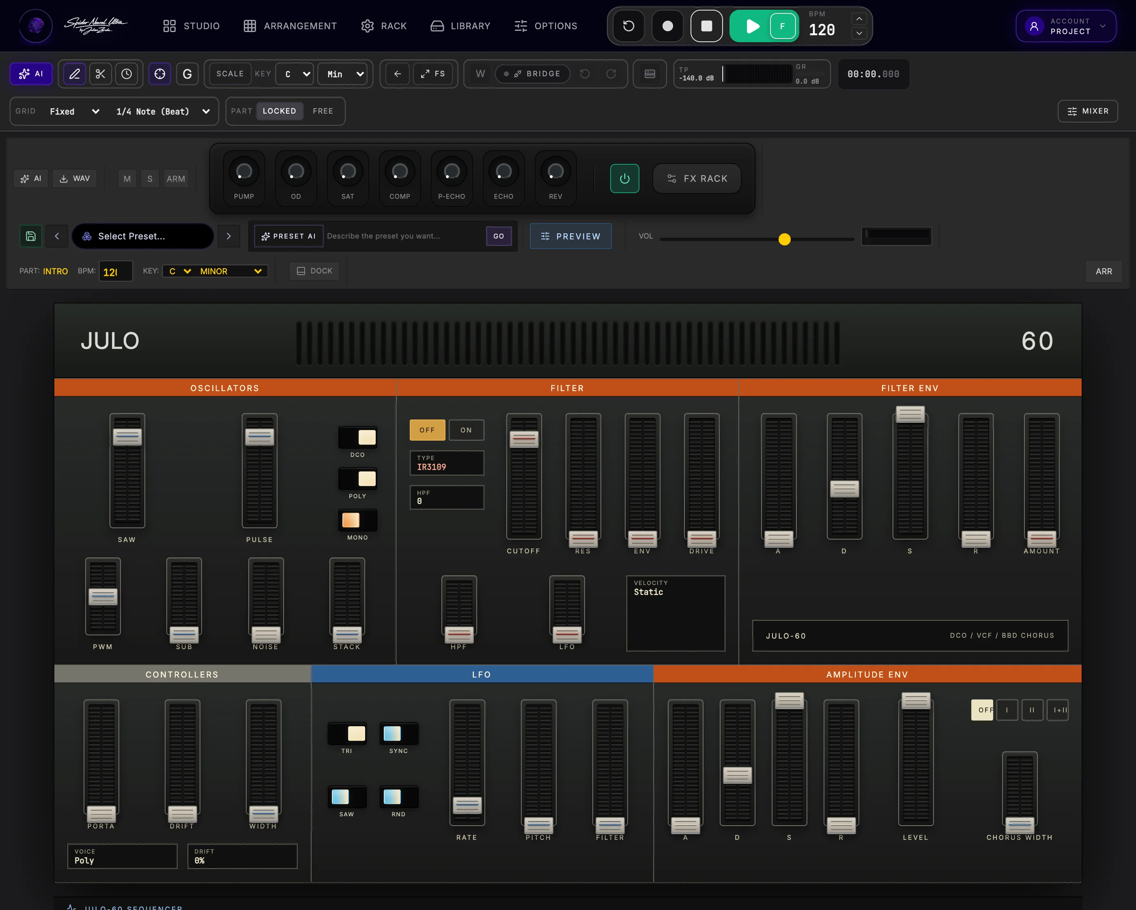Toggle the green FX power button
This screenshot has width=1136, height=910.
[624, 179]
